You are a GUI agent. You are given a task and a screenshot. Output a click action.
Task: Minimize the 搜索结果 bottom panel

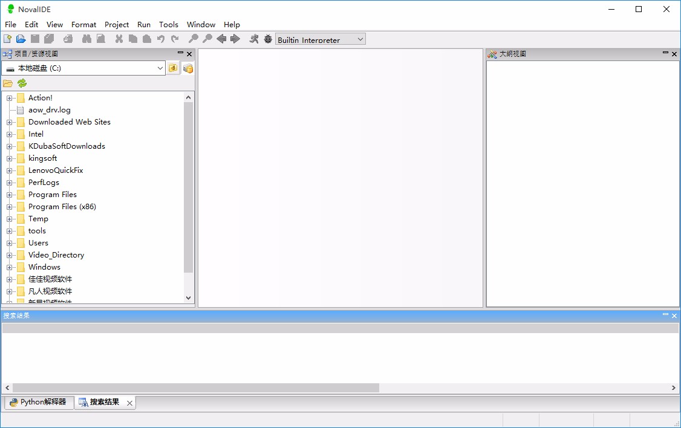pos(665,314)
